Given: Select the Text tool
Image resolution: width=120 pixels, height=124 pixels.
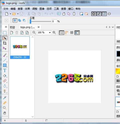Looking at the screenshot, I should coord(5,70).
